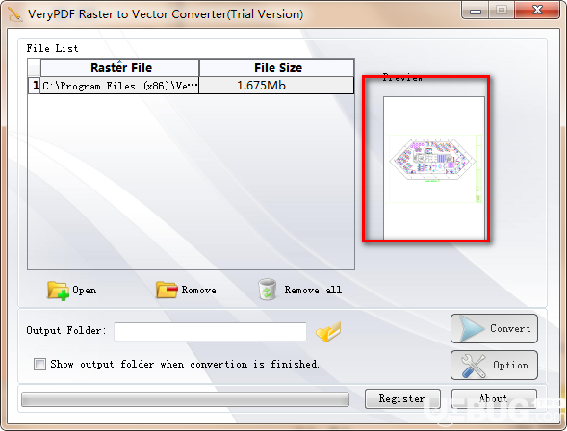The height and width of the screenshot is (431, 567).
Task: Enable Show output folder when convertion is finished
Action: [x=39, y=364]
